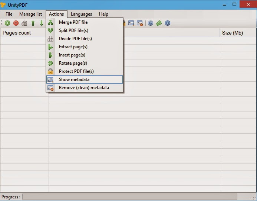Click the Split PDF file(s) menu icon

point(50,30)
